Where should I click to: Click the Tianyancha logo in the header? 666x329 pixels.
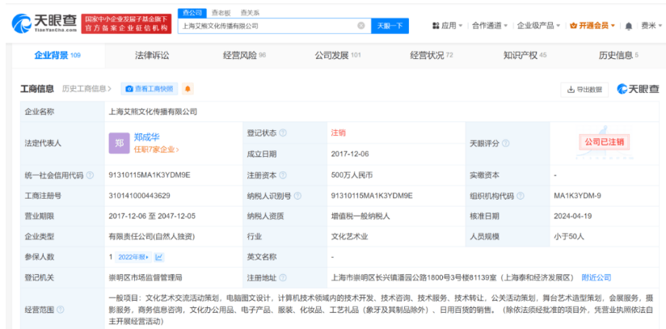(44, 23)
